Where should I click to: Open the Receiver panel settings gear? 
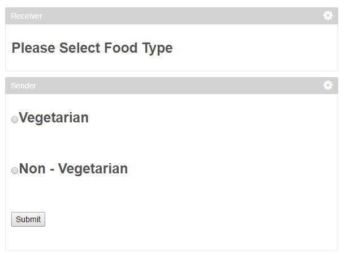[x=328, y=15]
